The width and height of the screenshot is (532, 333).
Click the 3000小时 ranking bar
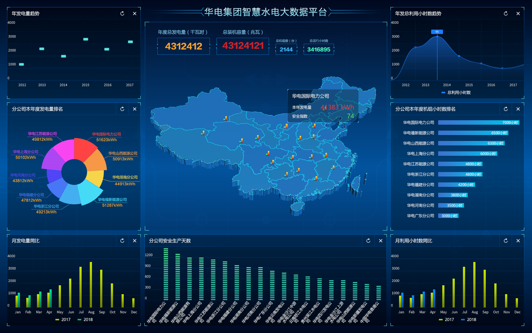tap(448, 216)
